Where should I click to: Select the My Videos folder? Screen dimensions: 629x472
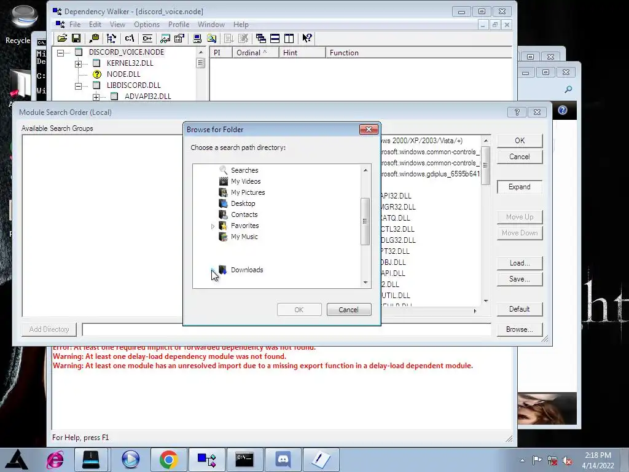point(246,181)
